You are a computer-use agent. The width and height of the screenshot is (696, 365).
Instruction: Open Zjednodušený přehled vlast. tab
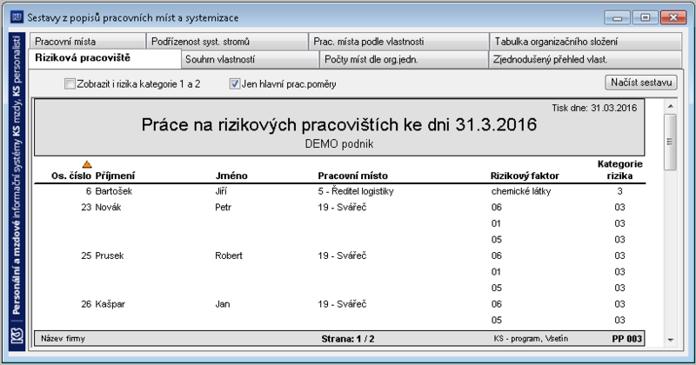click(586, 59)
